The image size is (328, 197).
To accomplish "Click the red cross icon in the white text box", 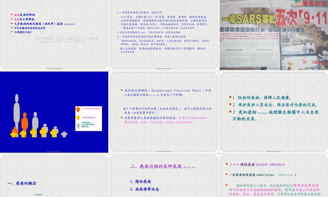I will pyautogui.click(x=78, y=109).
